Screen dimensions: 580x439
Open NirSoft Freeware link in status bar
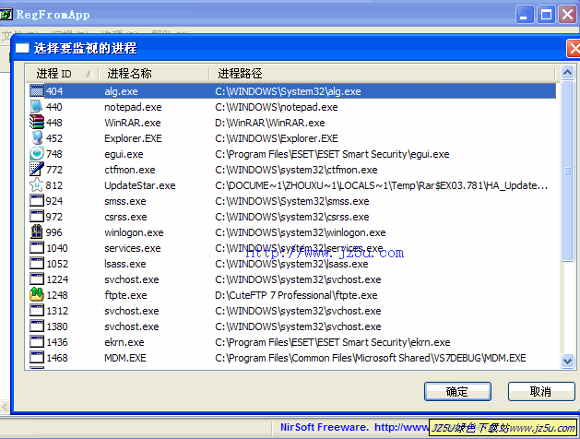tap(354, 427)
